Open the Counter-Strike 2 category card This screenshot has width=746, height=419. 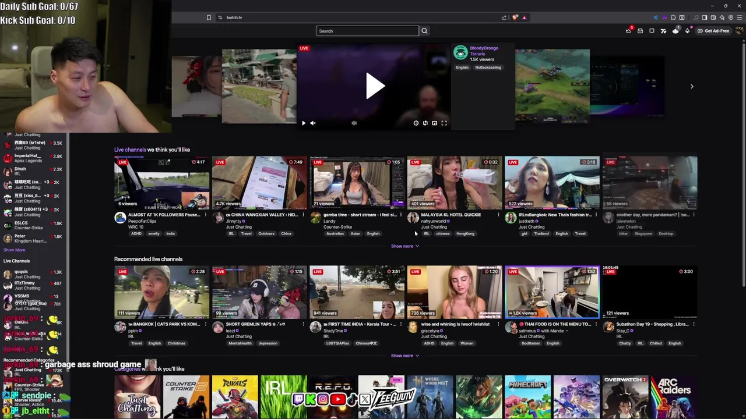pos(186,397)
